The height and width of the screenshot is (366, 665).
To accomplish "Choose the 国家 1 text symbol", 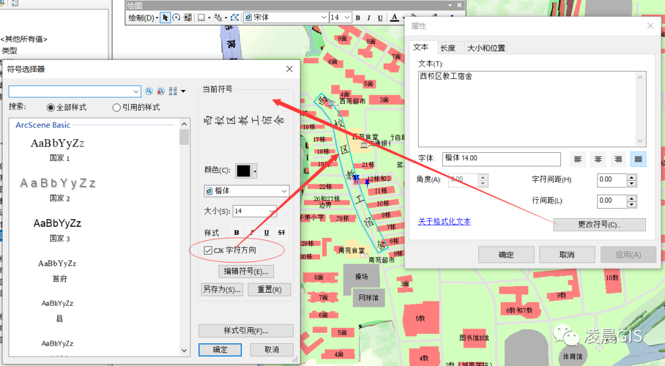I will 59,149.
